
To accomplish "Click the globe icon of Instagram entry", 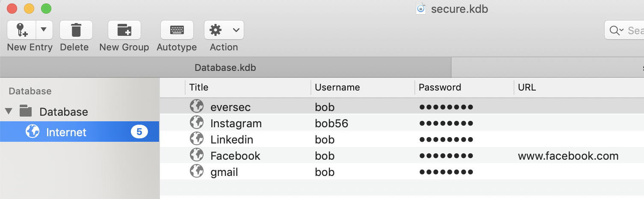I will [197, 122].
